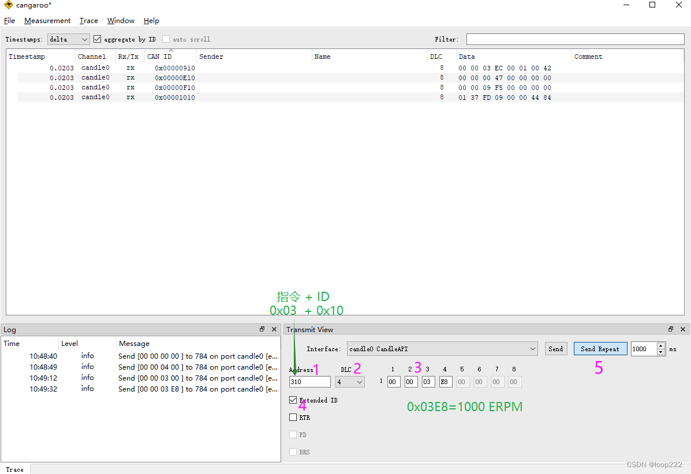
Task: Toggle auto scroll checkbox
Action: (x=166, y=39)
